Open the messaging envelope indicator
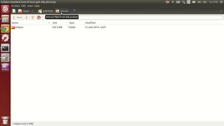 [194, 2]
